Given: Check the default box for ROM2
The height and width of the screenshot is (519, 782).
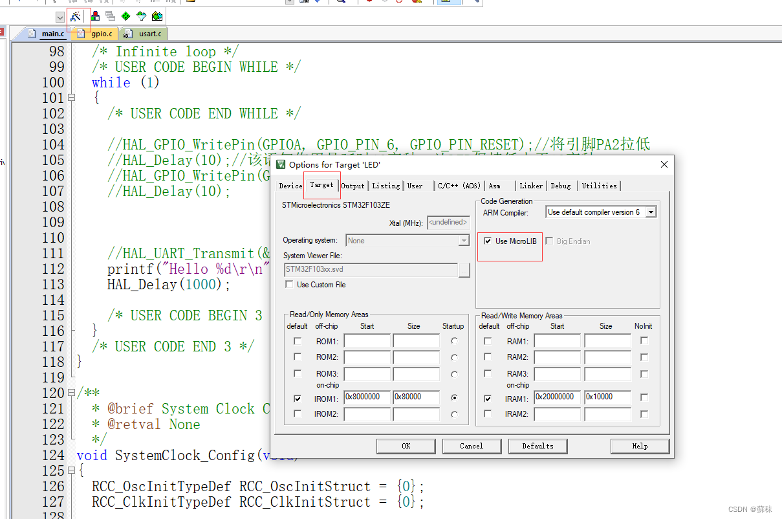Looking at the screenshot, I should click(x=298, y=357).
